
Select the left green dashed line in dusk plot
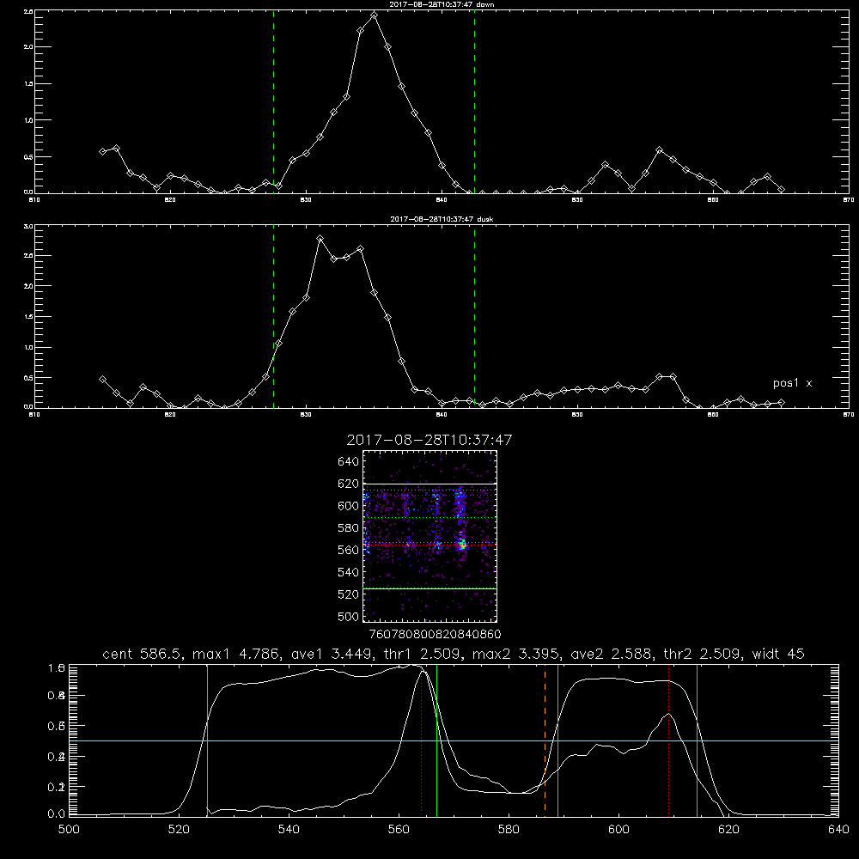[x=273, y=317]
